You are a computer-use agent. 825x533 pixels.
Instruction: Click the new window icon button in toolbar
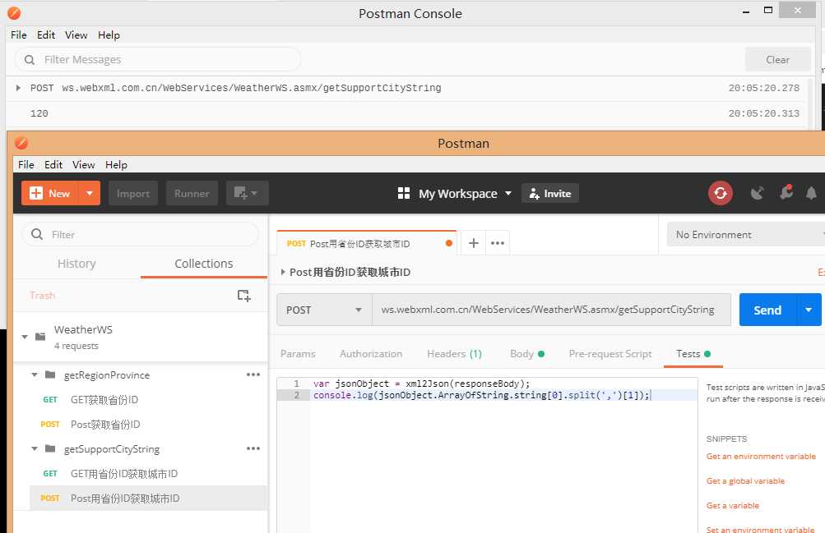point(248,193)
